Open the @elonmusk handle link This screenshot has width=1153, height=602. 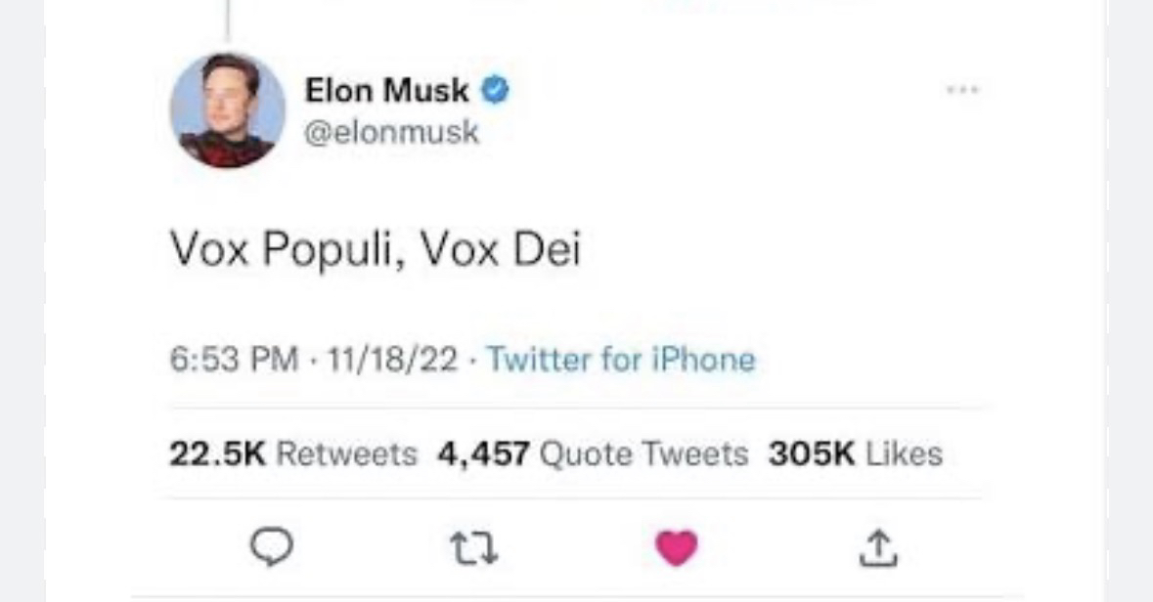(x=392, y=132)
